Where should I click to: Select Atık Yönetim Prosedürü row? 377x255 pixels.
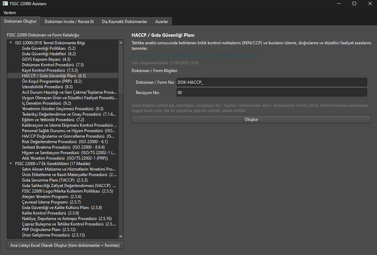[63, 158]
